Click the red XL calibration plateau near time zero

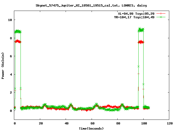(x=17, y=41)
